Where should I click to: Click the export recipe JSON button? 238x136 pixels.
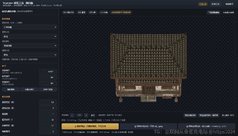point(228,115)
